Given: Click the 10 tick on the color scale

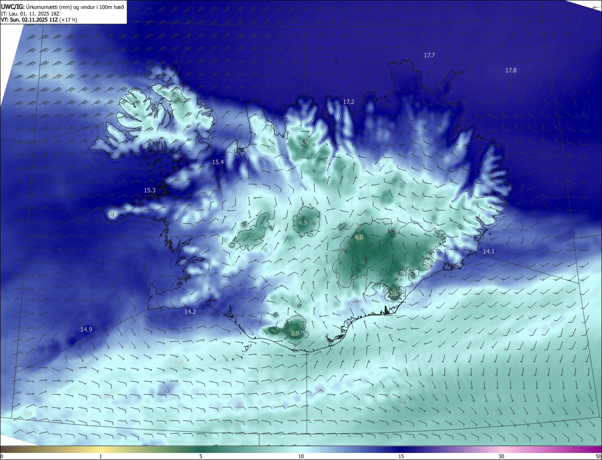Looking at the screenshot, I should point(301,457).
